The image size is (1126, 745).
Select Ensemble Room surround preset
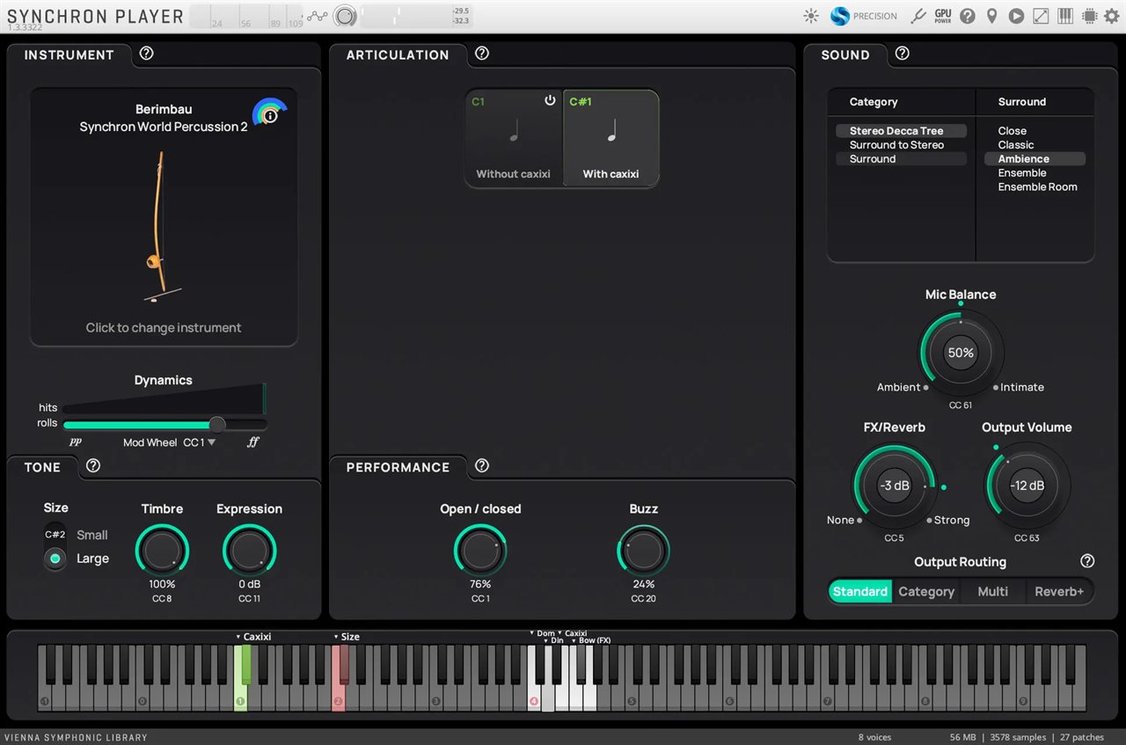pos(1037,187)
